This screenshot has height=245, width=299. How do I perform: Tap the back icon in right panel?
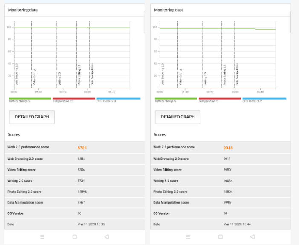(253, 236)
